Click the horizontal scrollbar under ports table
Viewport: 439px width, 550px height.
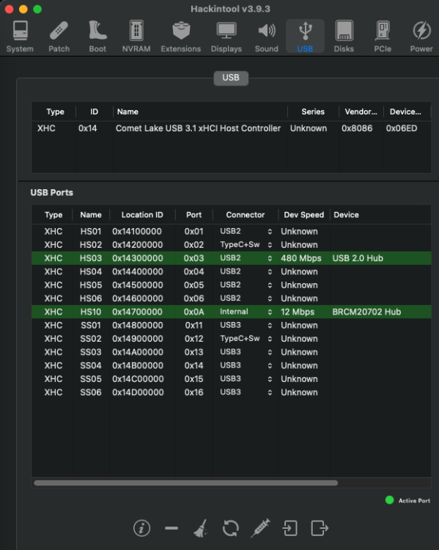point(186,483)
